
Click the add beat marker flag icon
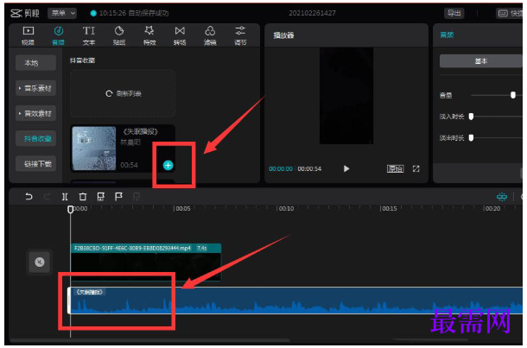[x=118, y=197]
